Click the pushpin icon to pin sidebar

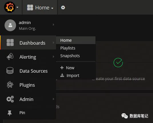click(9, 113)
